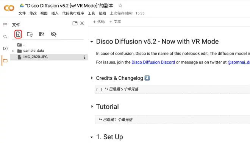
Task: Expand the sample_data folder
Action: tap(13, 51)
